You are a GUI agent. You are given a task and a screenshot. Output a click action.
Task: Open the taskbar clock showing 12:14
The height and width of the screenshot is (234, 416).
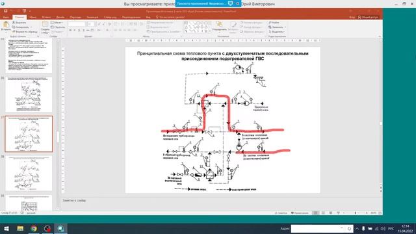coord(405,228)
